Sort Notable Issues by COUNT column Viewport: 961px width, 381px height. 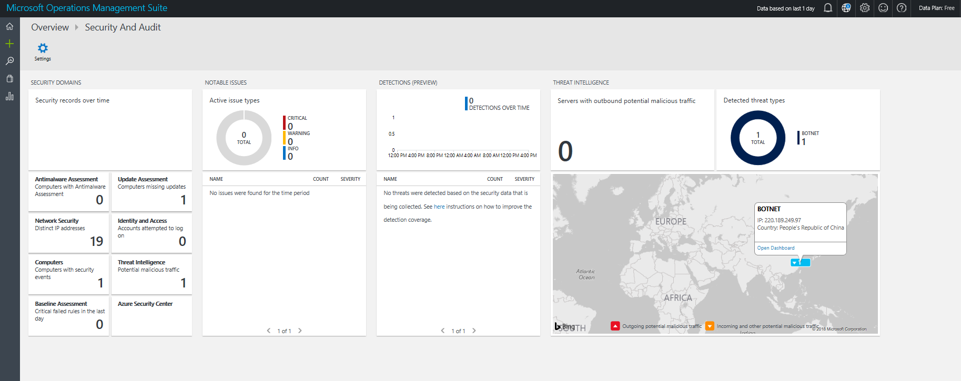[x=321, y=179]
